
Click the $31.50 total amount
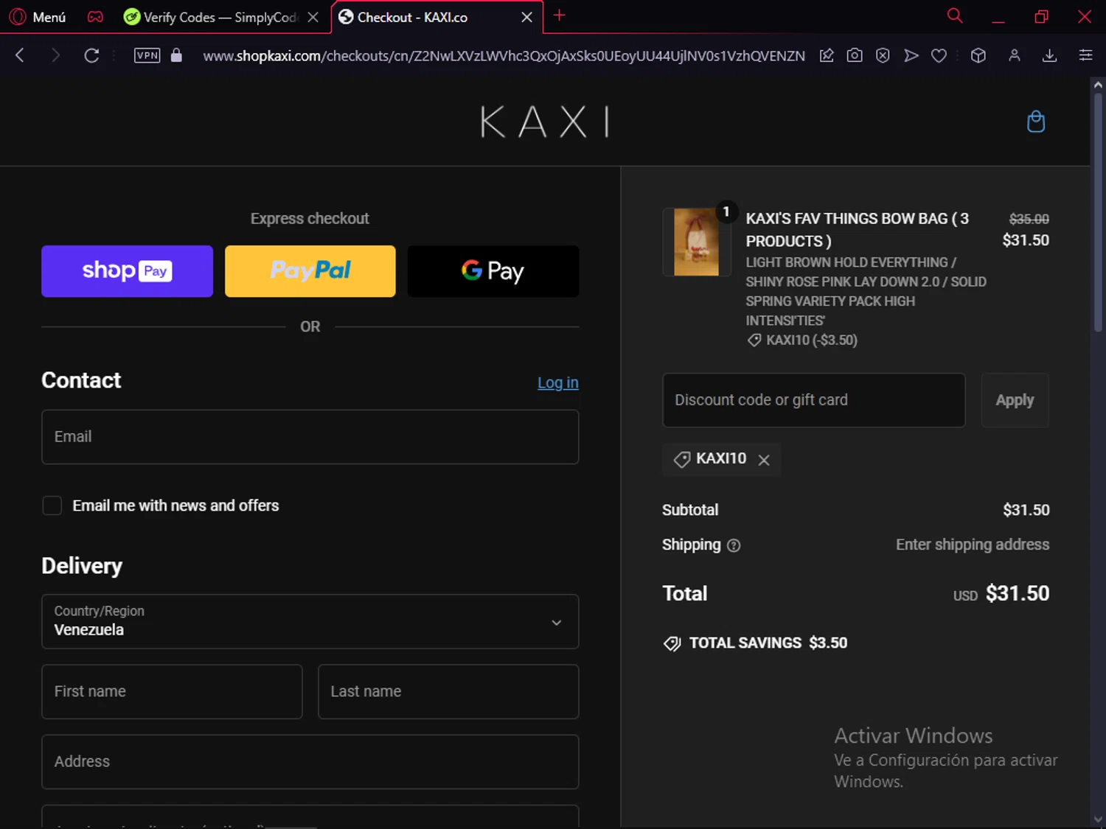(x=1018, y=594)
